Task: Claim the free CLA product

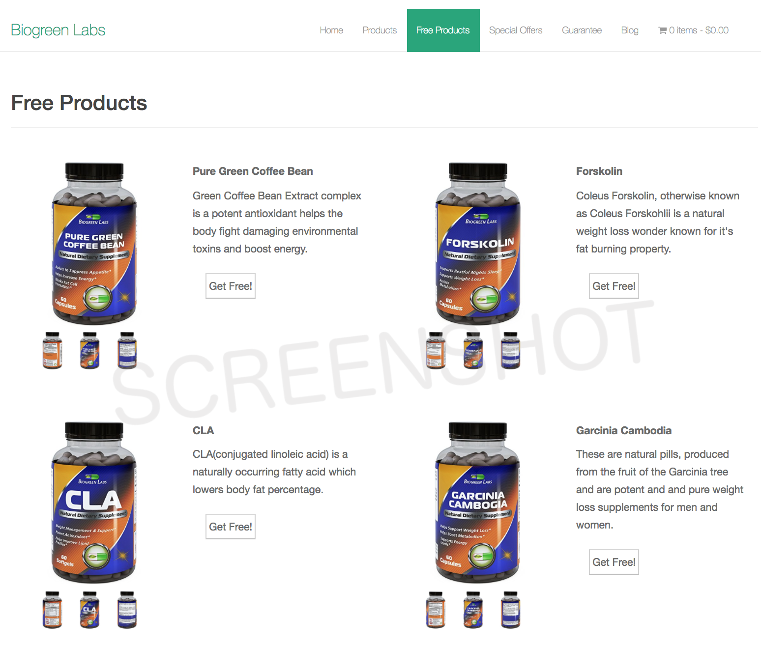Action: click(x=231, y=527)
